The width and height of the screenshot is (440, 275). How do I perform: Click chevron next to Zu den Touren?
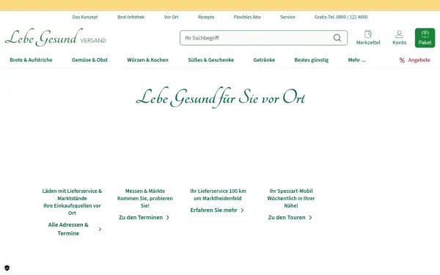pyautogui.click(x=310, y=218)
